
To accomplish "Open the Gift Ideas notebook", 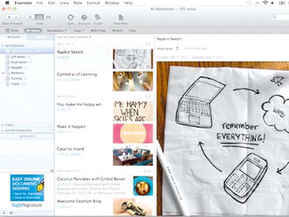I will 18,57.
